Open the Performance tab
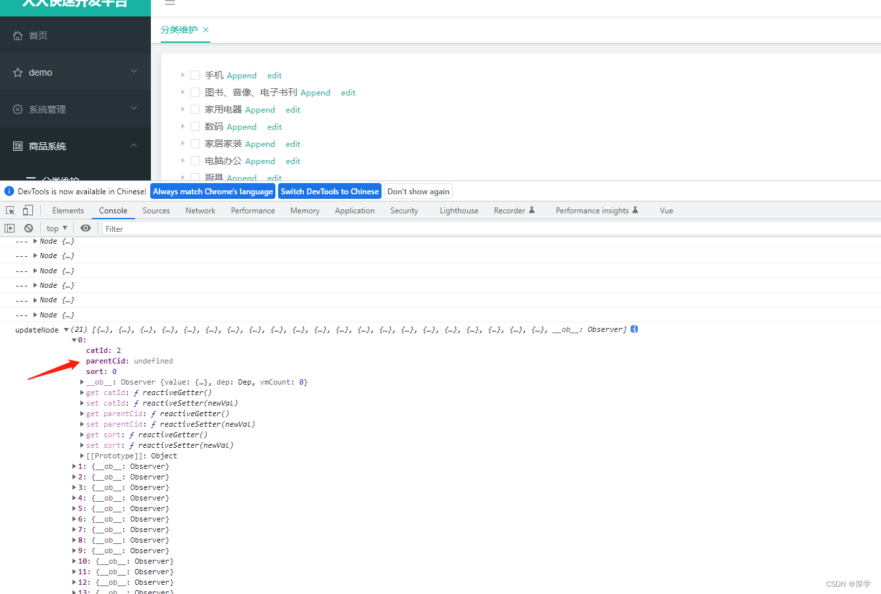This screenshot has width=881, height=594. (253, 211)
